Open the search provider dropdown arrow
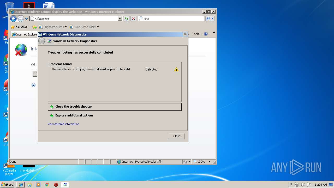Screen dimensions: 334x188 click(213, 19)
